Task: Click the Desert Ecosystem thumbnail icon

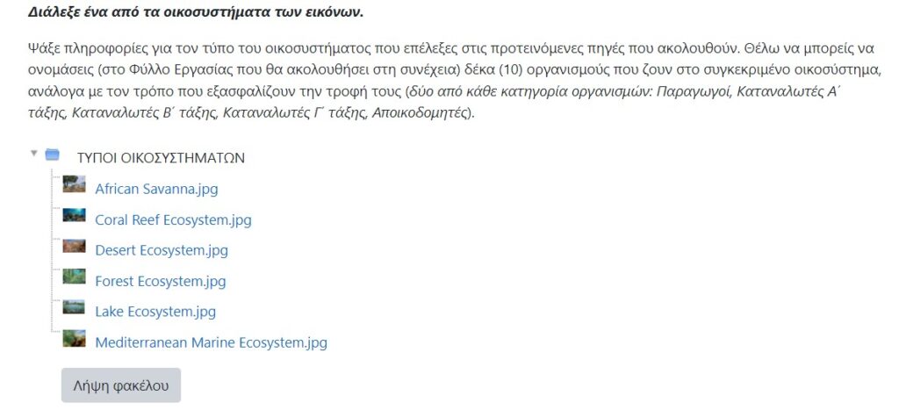Action: (74, 247)
